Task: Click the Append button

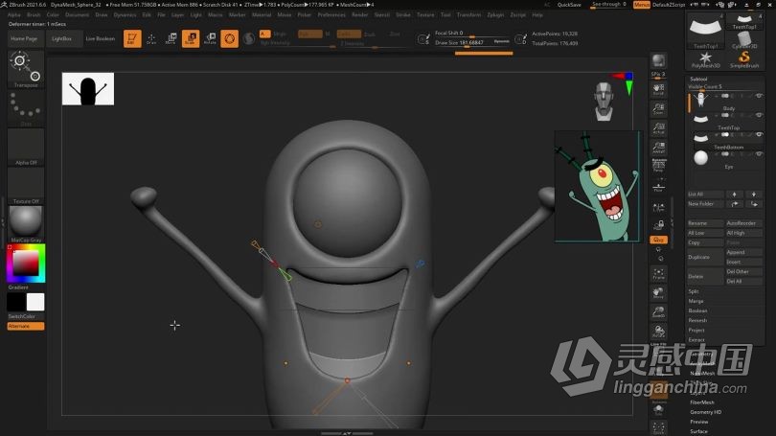Action: click(743, 252)
